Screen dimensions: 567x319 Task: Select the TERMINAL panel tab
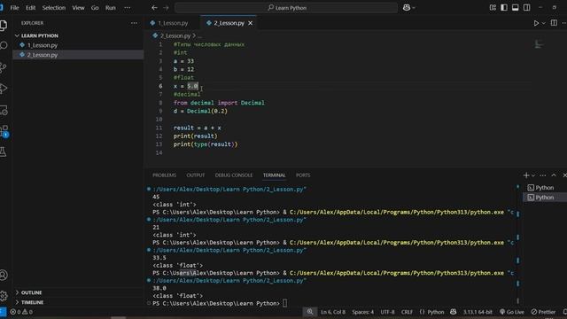point(274,175)
